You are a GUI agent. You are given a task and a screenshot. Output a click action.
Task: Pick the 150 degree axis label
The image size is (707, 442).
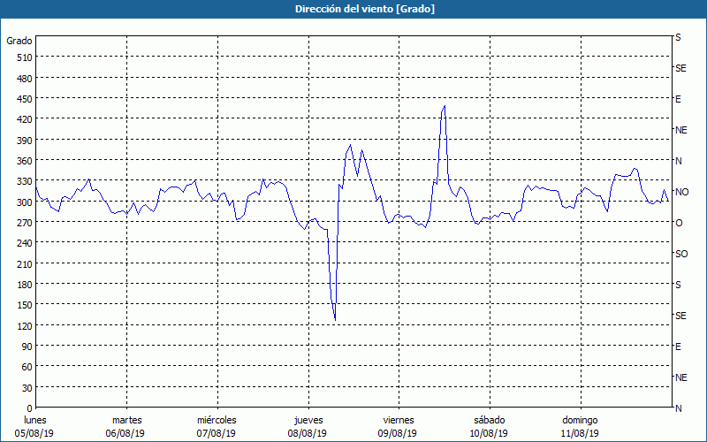(x=26, y=305)
